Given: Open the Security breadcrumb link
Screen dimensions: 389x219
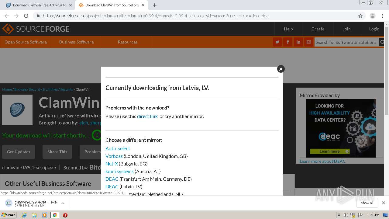Looking at the screenshot, I should click(67, 89).
